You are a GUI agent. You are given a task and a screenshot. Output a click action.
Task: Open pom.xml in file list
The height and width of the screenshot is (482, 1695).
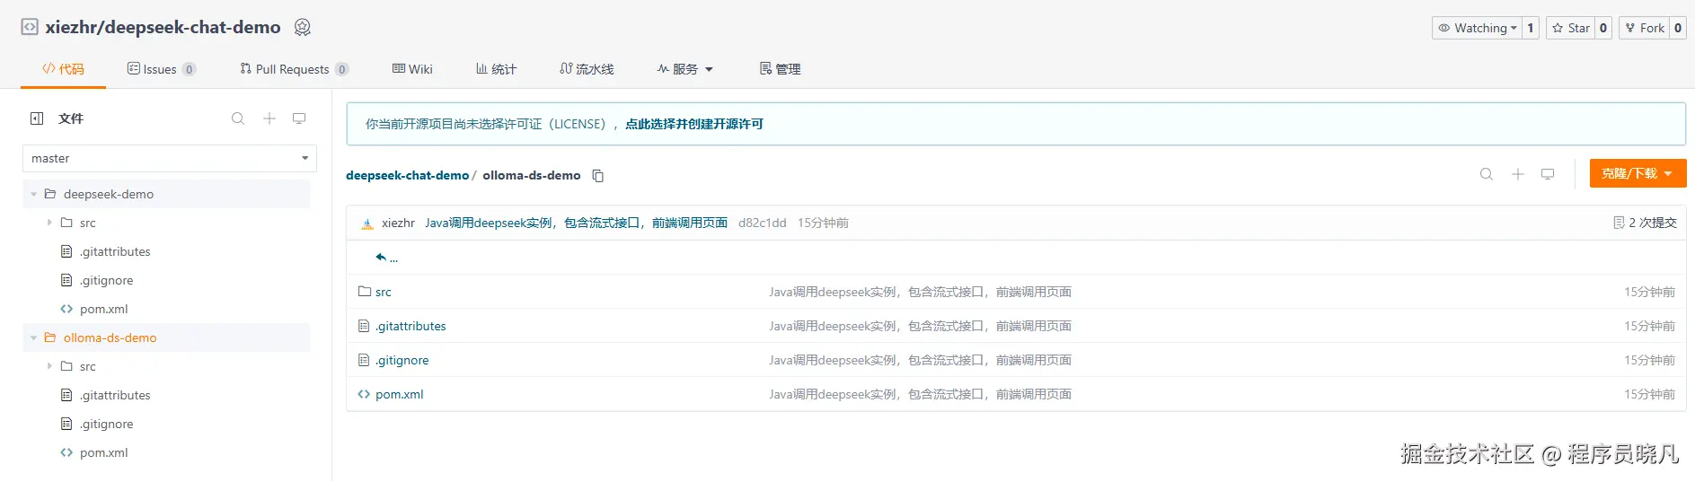tap(400, 394)
